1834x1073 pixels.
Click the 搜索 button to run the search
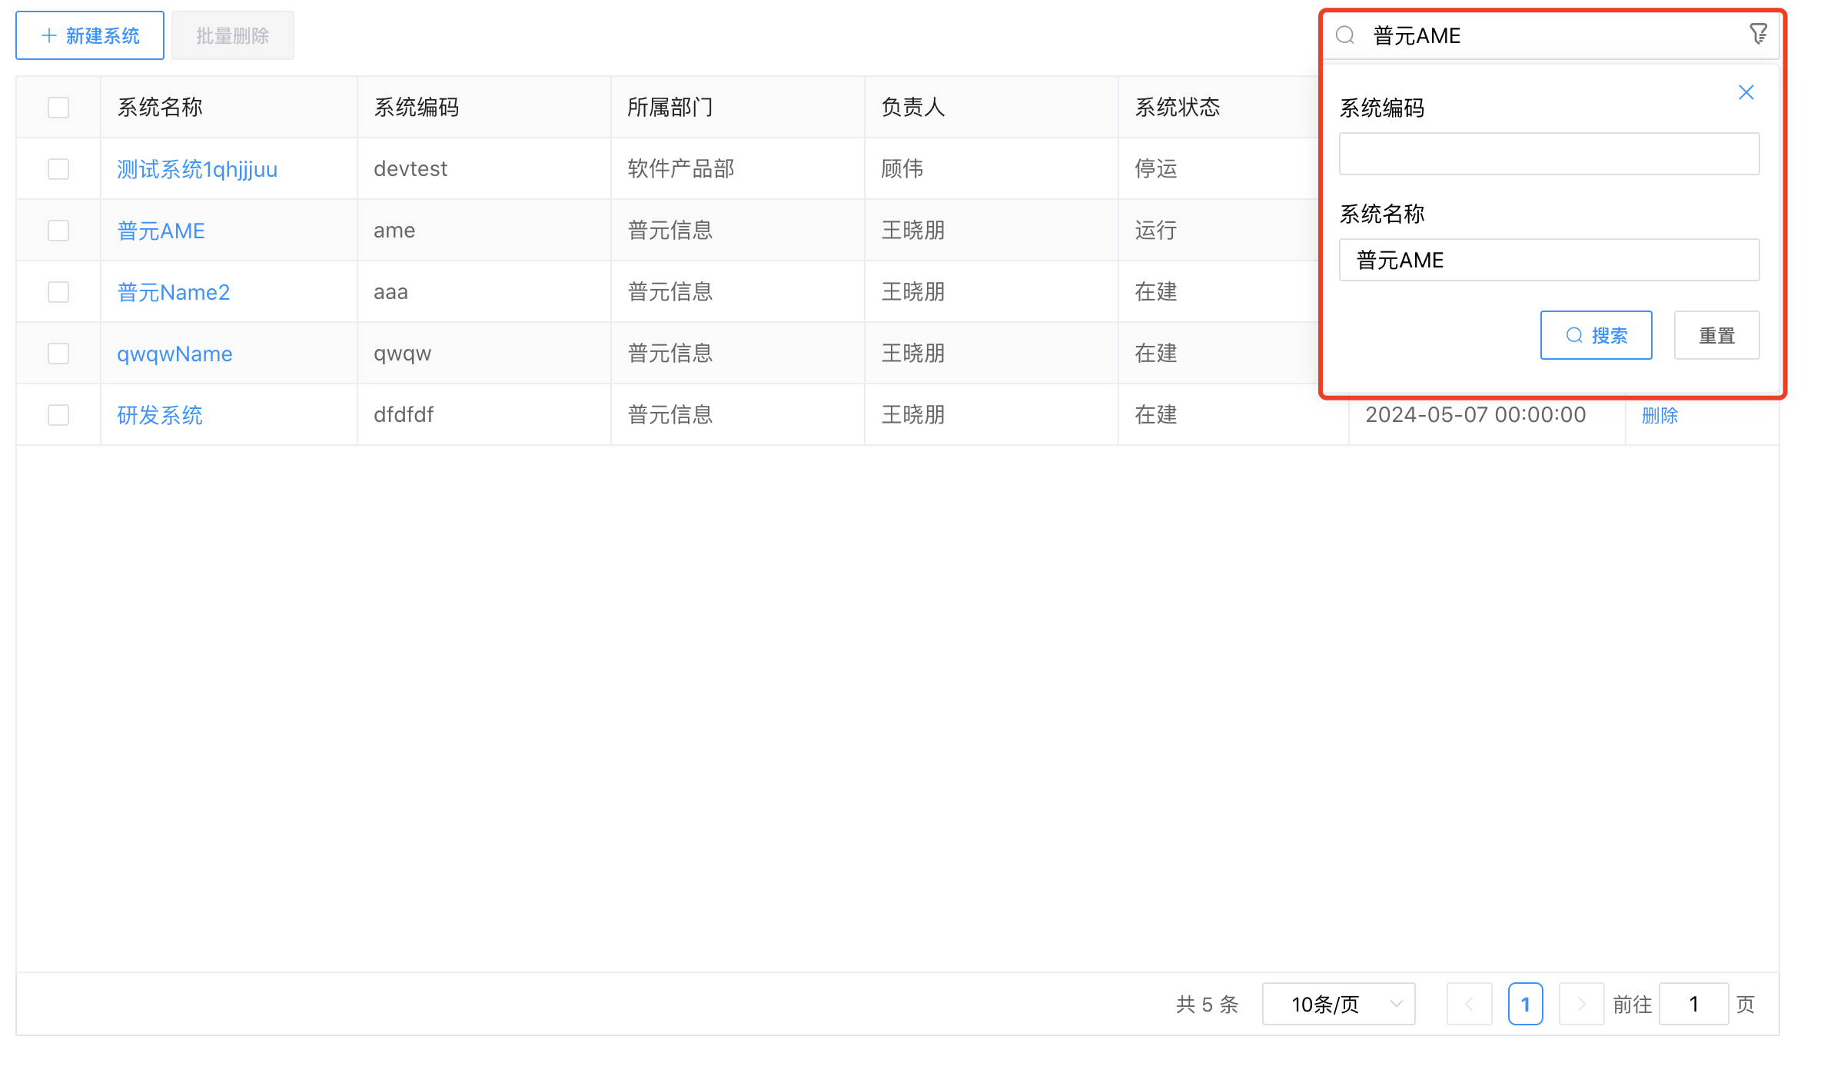click(x=1596, y=335)
